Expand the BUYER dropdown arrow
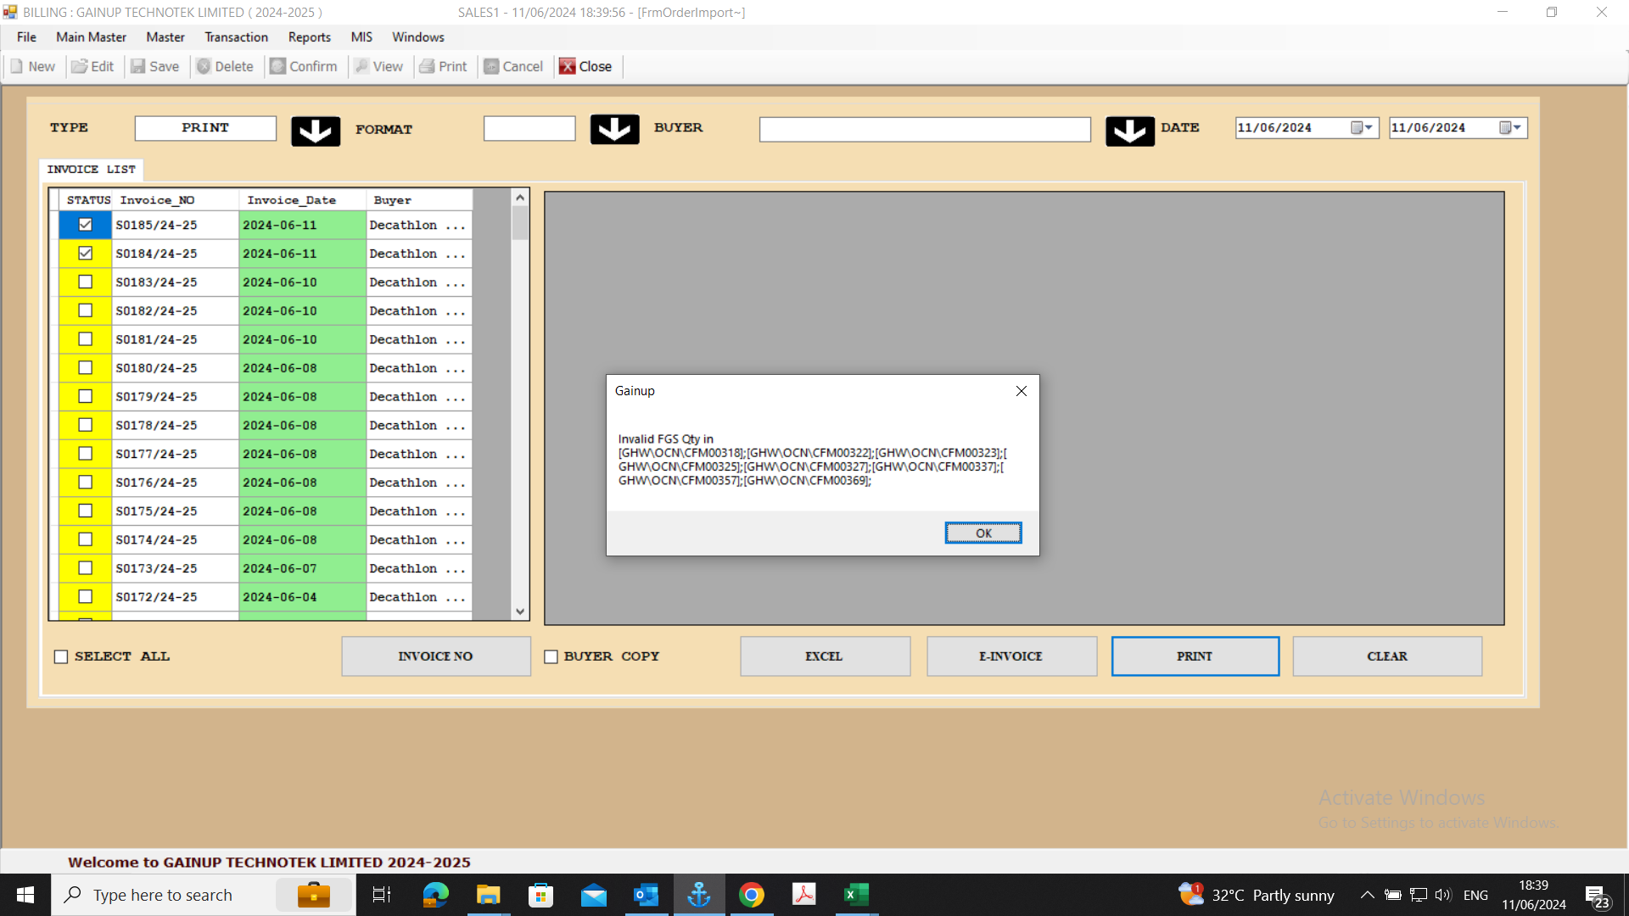 [1129, 131]
